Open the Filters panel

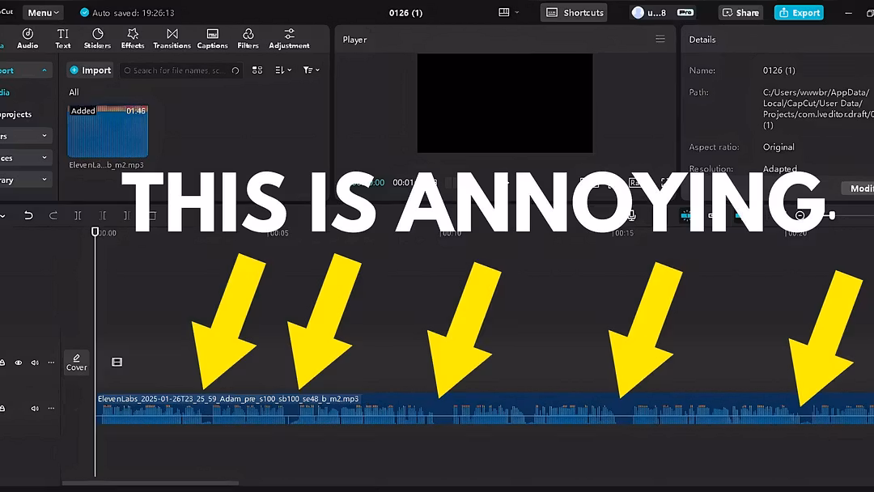coord(248,38)
